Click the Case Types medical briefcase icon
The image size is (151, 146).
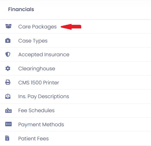click(x=8, y=40)
